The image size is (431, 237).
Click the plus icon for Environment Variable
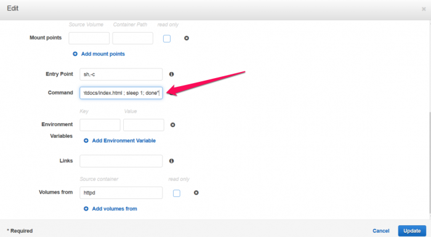pyautogui.click(x=86, y=140)
